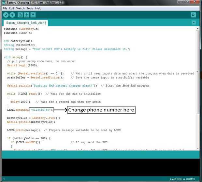Click the Serial.println(batteryValue) line
The image size is (202, 182).
pyautogui.click(x=31, y=122)
